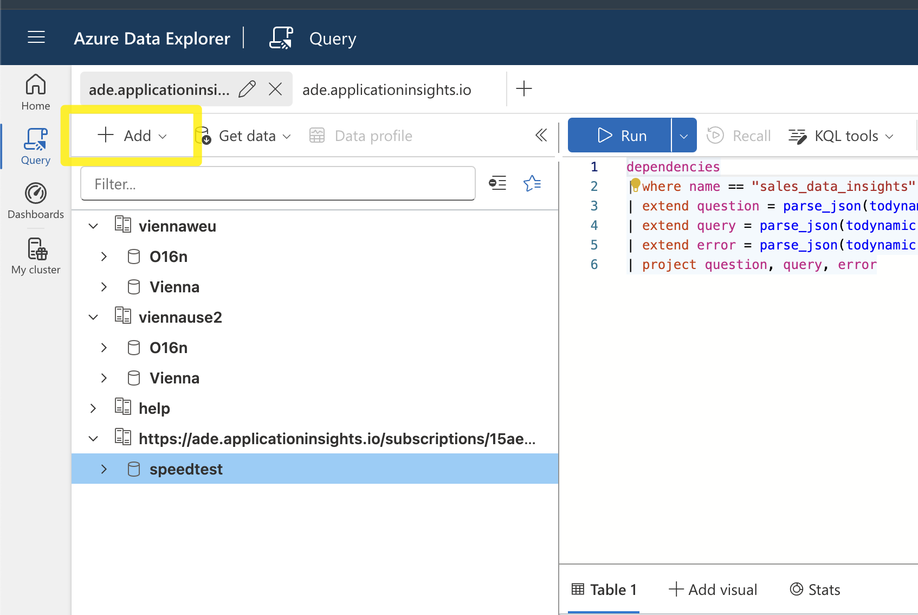Select viennause2 cluster name
This screenshot has width=918, height=615.
point(180,317)
